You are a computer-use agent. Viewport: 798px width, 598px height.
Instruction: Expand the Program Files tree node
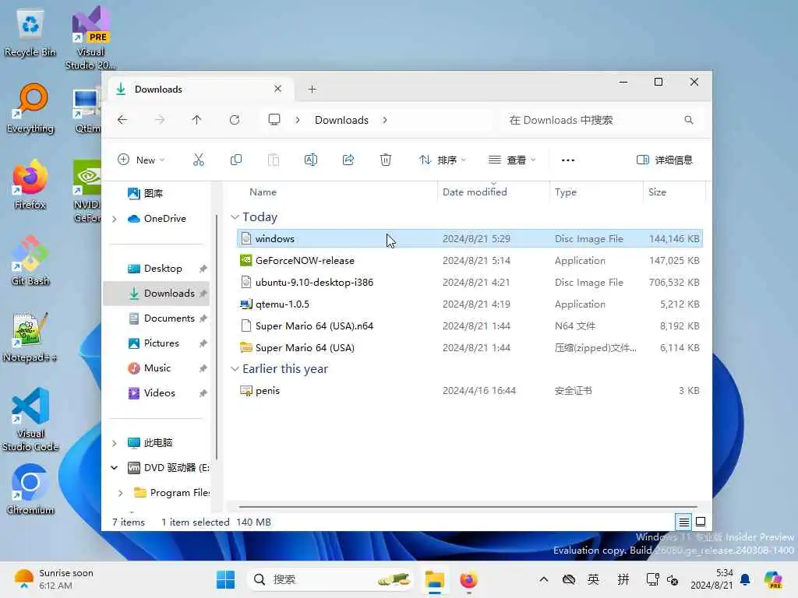pos(121,493)
